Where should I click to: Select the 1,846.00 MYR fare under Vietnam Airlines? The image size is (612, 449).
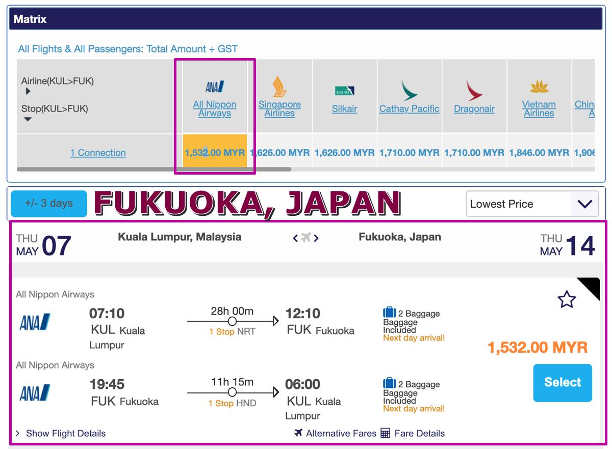coord(539,152)
